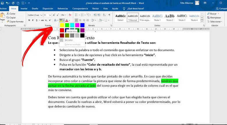Click the increase indent icon
227x125 pixels.
(x=99, y=15)
